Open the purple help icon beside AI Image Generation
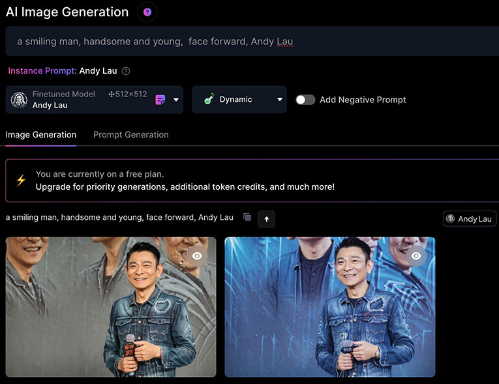This screenshot has height=384, width=499. 147,12
